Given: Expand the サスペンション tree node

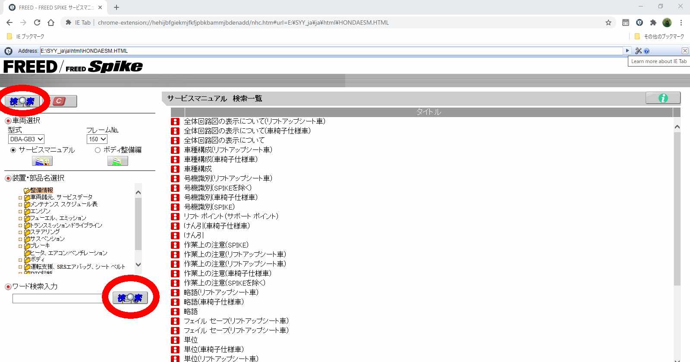Looking at the screenshot, I should 20,239.
